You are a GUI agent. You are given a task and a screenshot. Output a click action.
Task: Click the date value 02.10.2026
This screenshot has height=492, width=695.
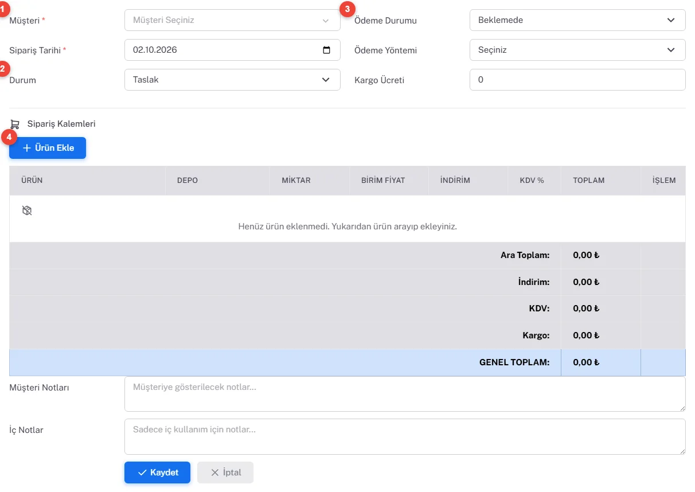pyautogui.click(x=155, y=50)
